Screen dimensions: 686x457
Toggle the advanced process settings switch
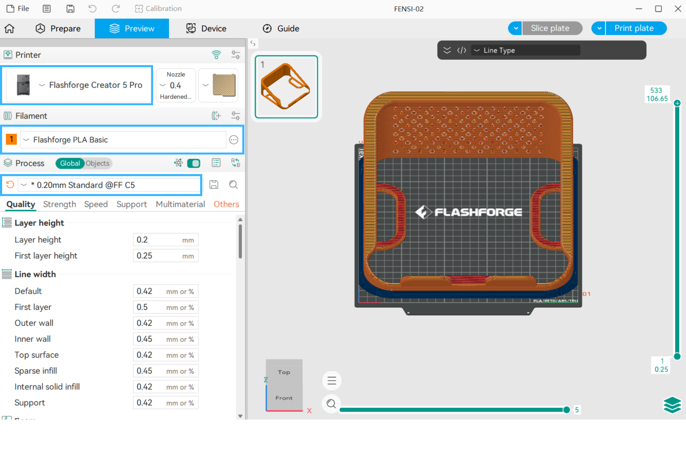click(x=194, y=163)
